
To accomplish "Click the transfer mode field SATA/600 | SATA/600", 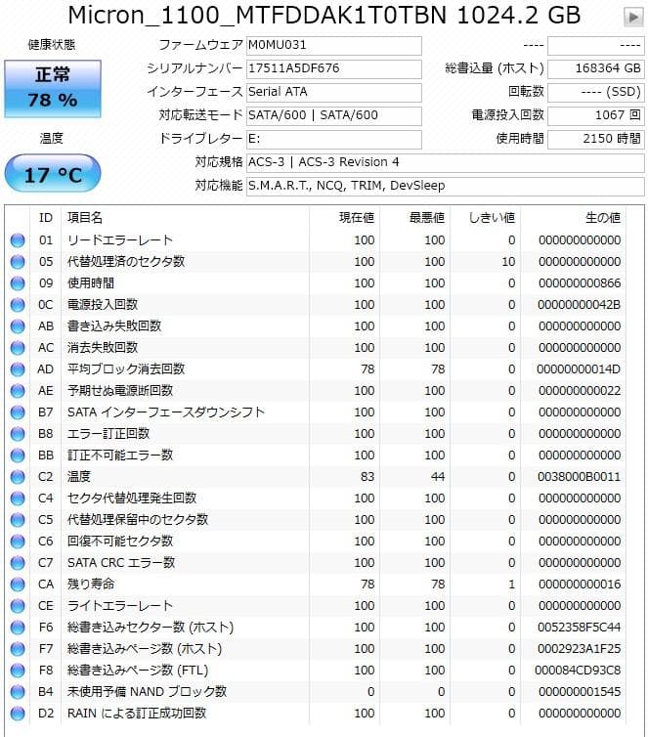I will [334, 116].
